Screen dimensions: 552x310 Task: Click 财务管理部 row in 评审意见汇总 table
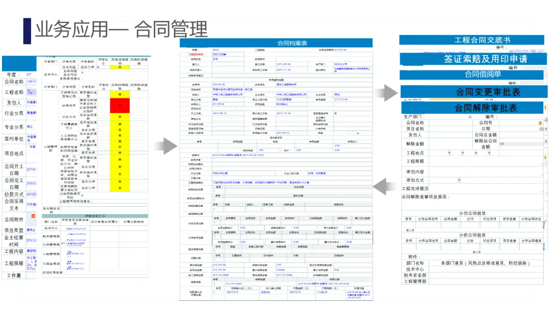click(x=95, y=237)
